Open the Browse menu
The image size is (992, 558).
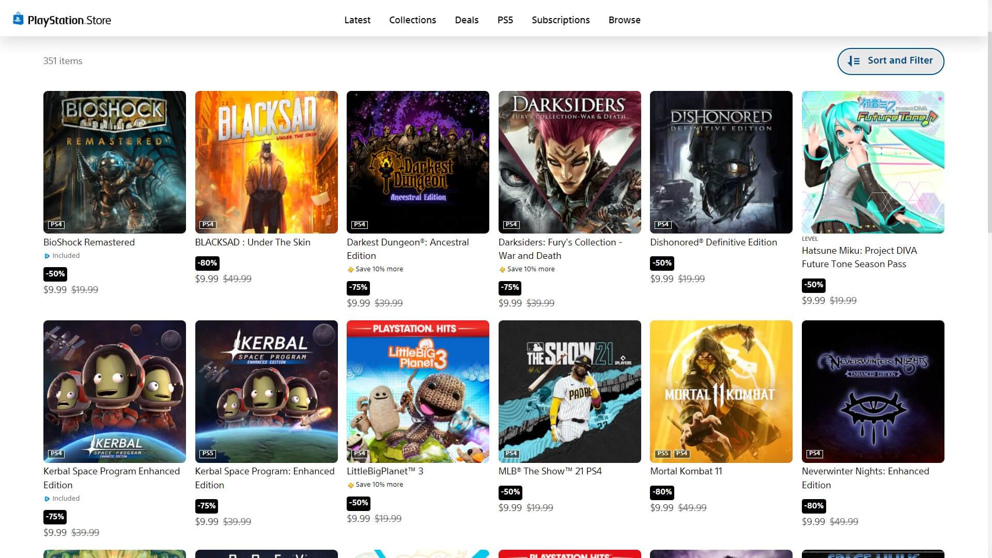[624, 20]
